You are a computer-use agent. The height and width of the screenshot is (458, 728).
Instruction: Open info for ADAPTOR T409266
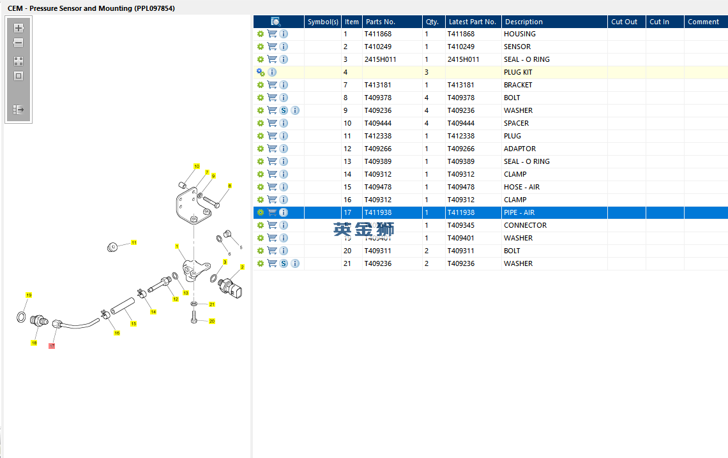284,149
